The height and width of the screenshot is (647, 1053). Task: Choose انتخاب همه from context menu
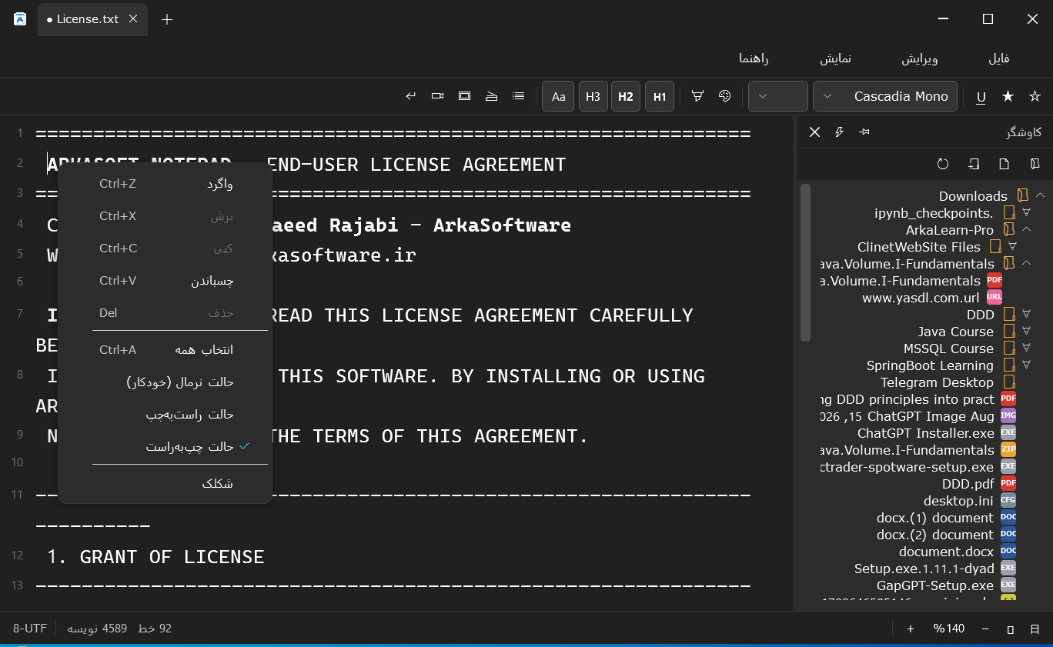(165, 350)
